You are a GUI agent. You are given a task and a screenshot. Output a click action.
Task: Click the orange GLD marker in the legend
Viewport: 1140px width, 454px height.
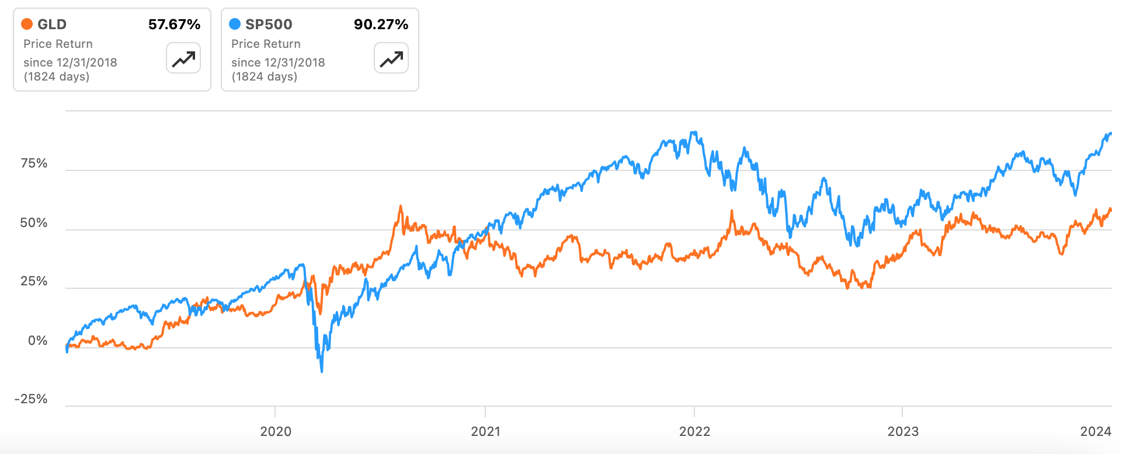[26, 25]
